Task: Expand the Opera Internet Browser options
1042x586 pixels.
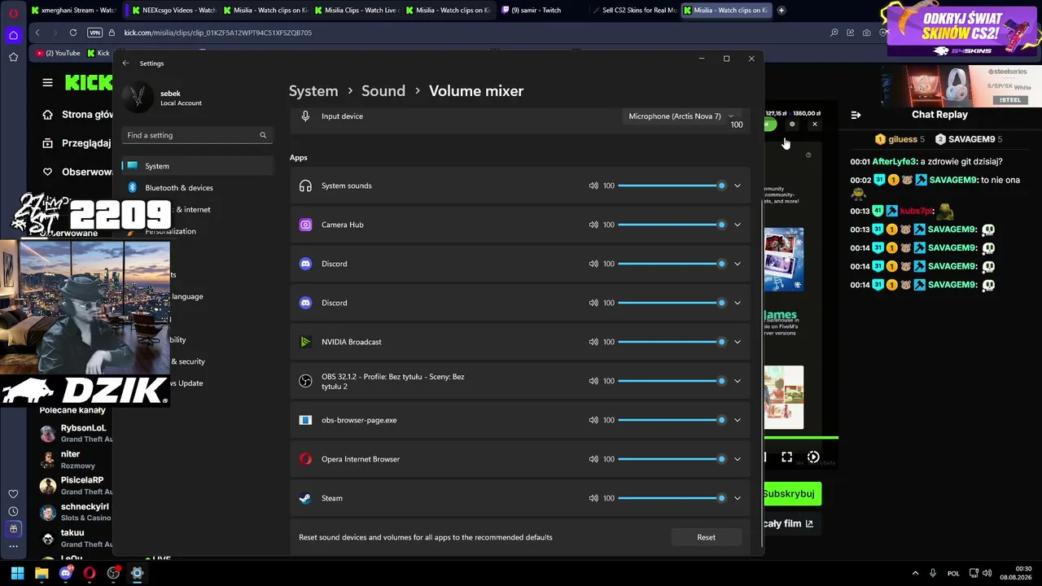Action: pyautogui.click(x=738, y=459)
